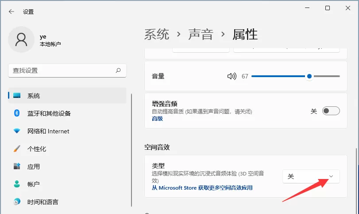Open 个性化 settings
Viewport: 359px width, 214px height.
click(x=67, y=149)
